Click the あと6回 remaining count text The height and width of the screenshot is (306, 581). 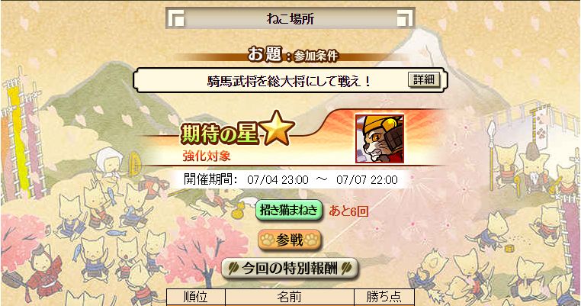click(348, 211)
